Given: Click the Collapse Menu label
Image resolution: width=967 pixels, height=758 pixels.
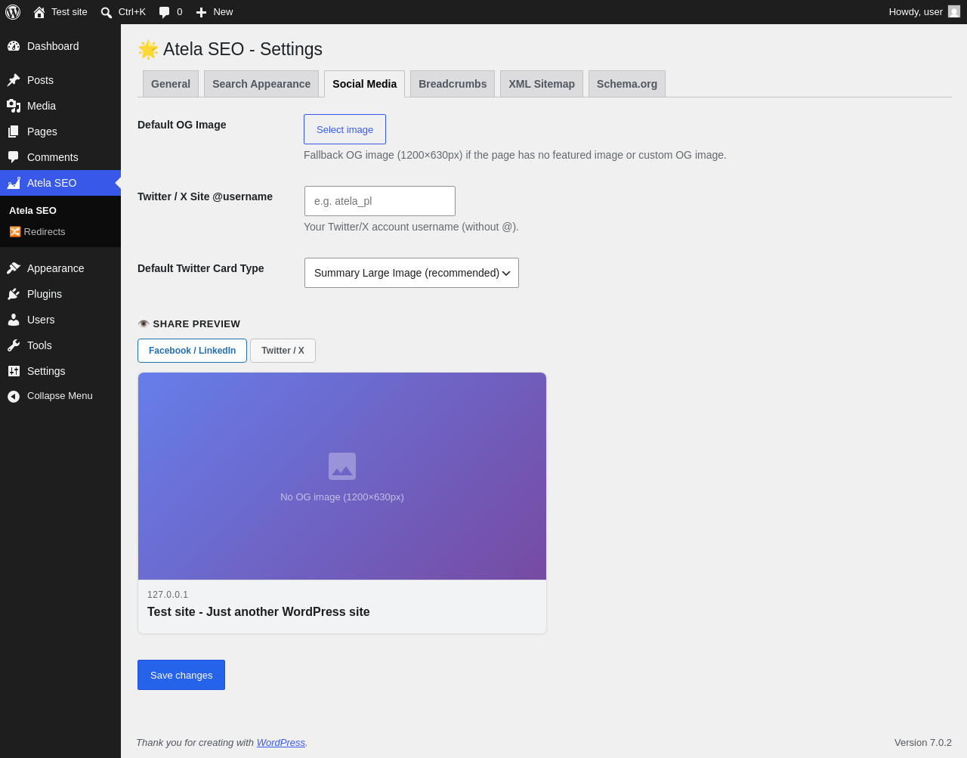Looking at the screenshot, I should tap(60, 396).
